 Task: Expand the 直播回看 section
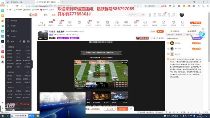(192, 31)
